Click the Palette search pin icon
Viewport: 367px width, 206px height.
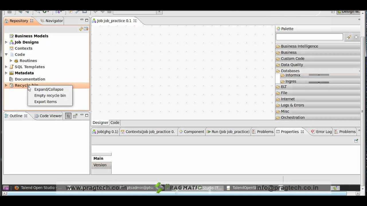(349, 37)
